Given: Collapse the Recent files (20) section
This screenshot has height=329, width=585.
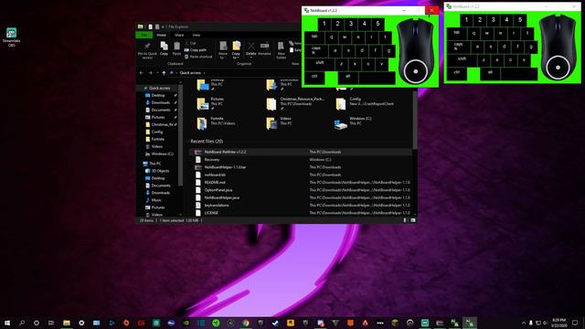Looking at the screenshot, I should (187, 142).
